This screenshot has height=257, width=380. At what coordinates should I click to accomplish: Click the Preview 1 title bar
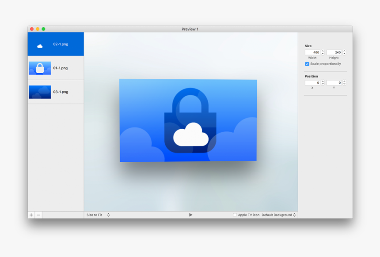pyautogui.click(x=190, y=29)
